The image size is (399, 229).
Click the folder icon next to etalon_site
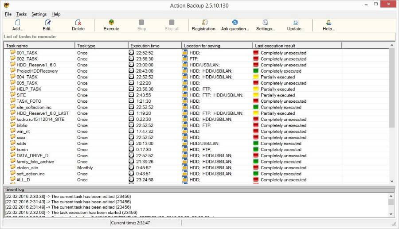pos(12,168)
